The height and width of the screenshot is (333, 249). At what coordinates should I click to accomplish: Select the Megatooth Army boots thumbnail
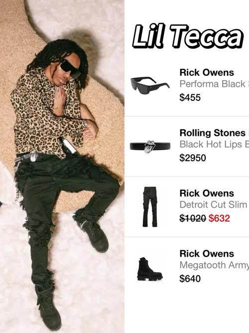[150, 269]
